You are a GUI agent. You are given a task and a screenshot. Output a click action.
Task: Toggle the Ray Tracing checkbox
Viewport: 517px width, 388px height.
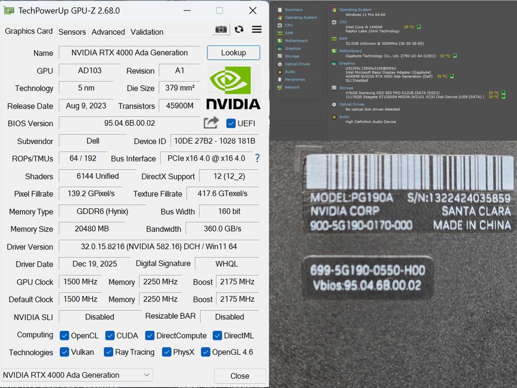tap(109, 352)
